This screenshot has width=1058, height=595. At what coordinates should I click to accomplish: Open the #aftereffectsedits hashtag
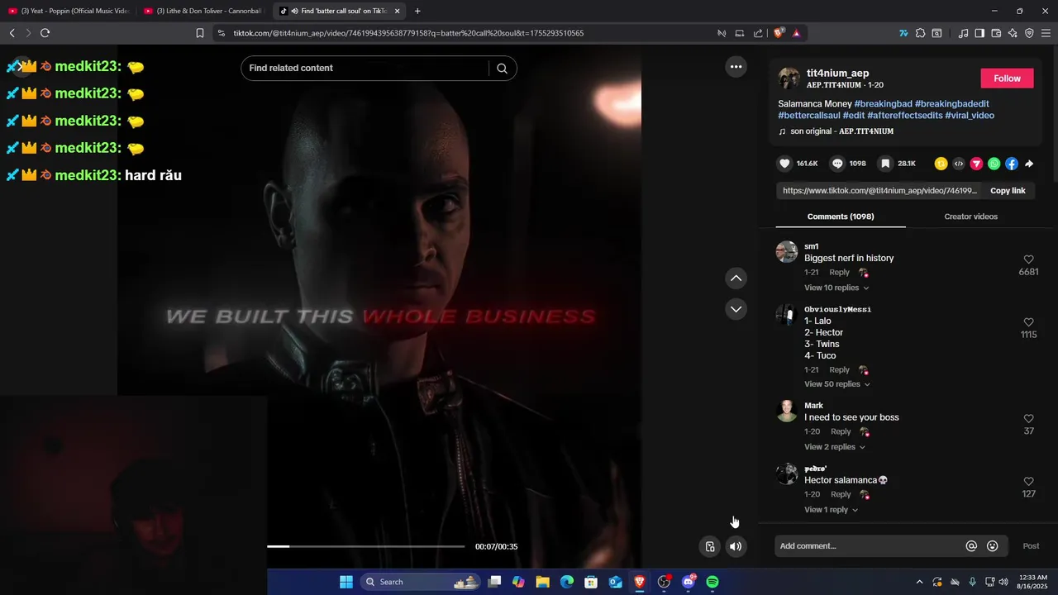pyautogui.click(x=904, y=116)
